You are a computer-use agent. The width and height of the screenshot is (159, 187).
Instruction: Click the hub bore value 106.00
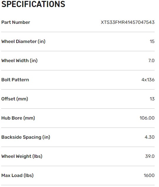(x=147, y=118)
